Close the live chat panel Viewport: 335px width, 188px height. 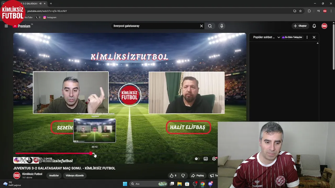click(x=314, y=37)
